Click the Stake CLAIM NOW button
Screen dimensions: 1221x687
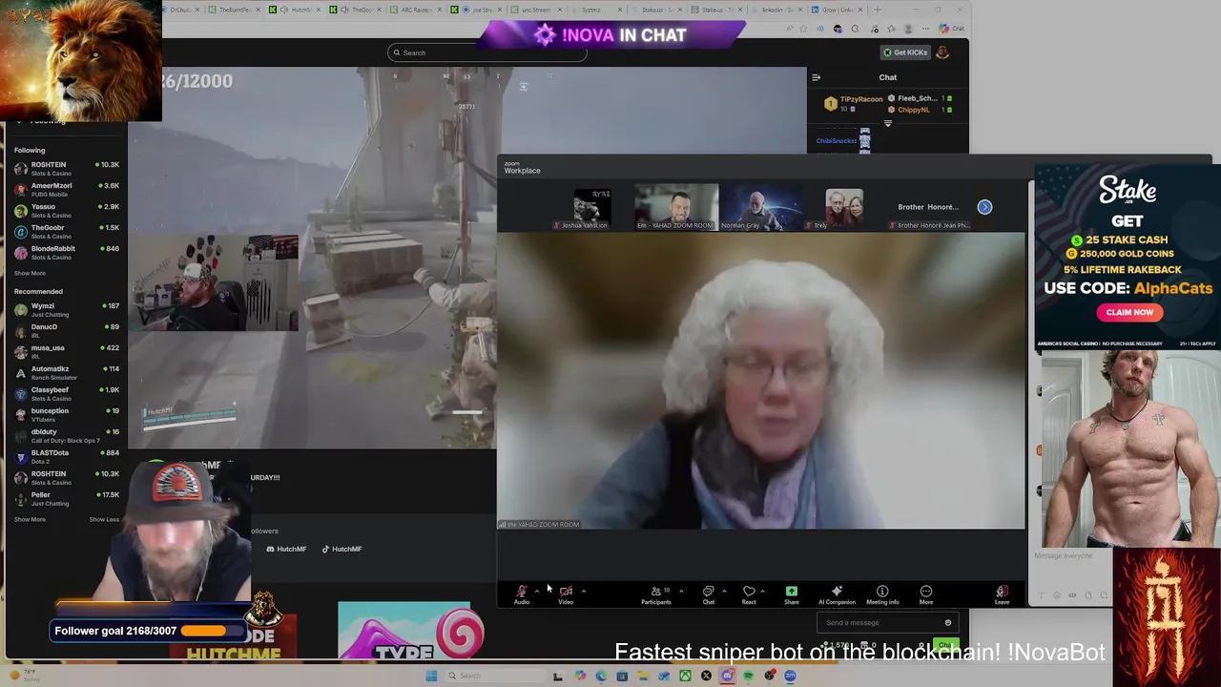[x=1129, y=312]
